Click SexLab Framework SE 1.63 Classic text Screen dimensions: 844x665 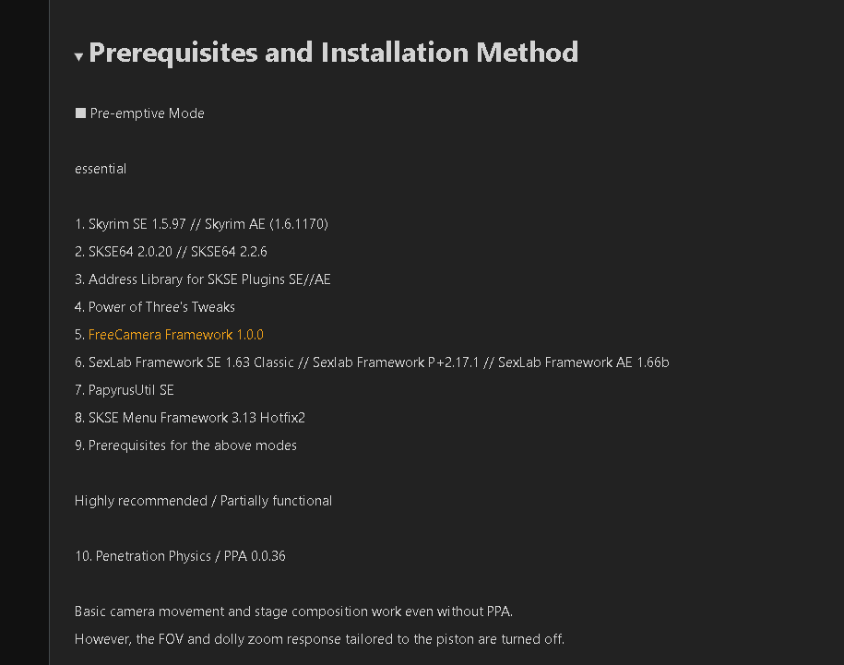[191, 362]
